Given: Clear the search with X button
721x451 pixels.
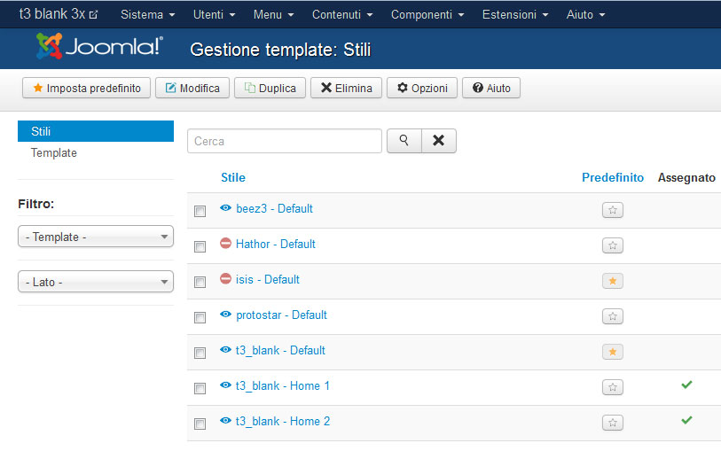Looking at the screenshot, I should click(439, 141).
